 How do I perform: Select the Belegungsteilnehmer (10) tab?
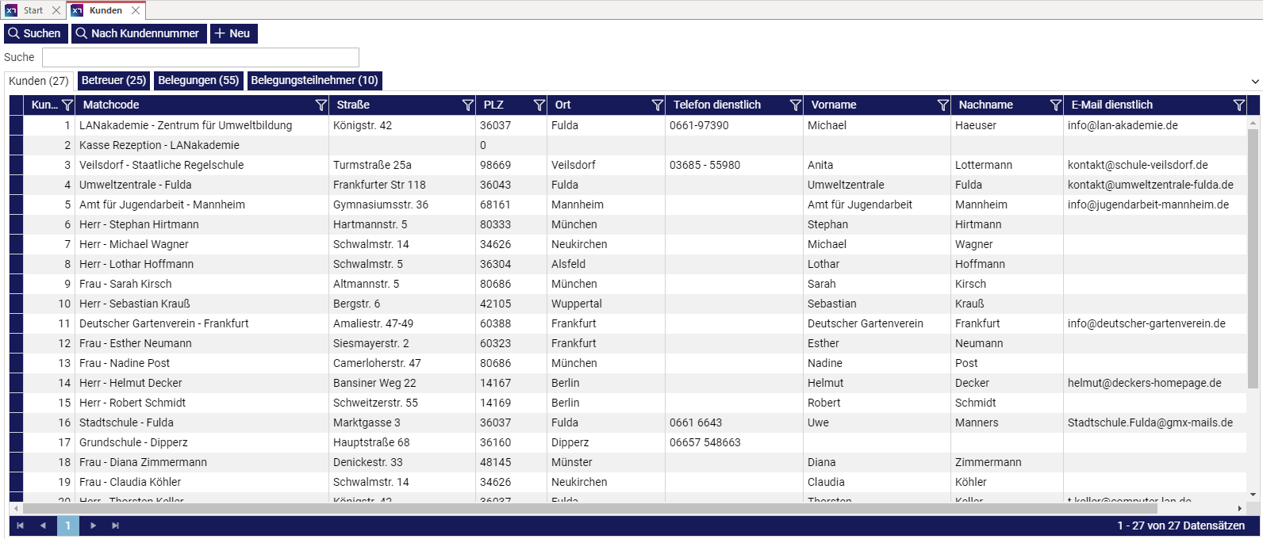click(314, 81)
